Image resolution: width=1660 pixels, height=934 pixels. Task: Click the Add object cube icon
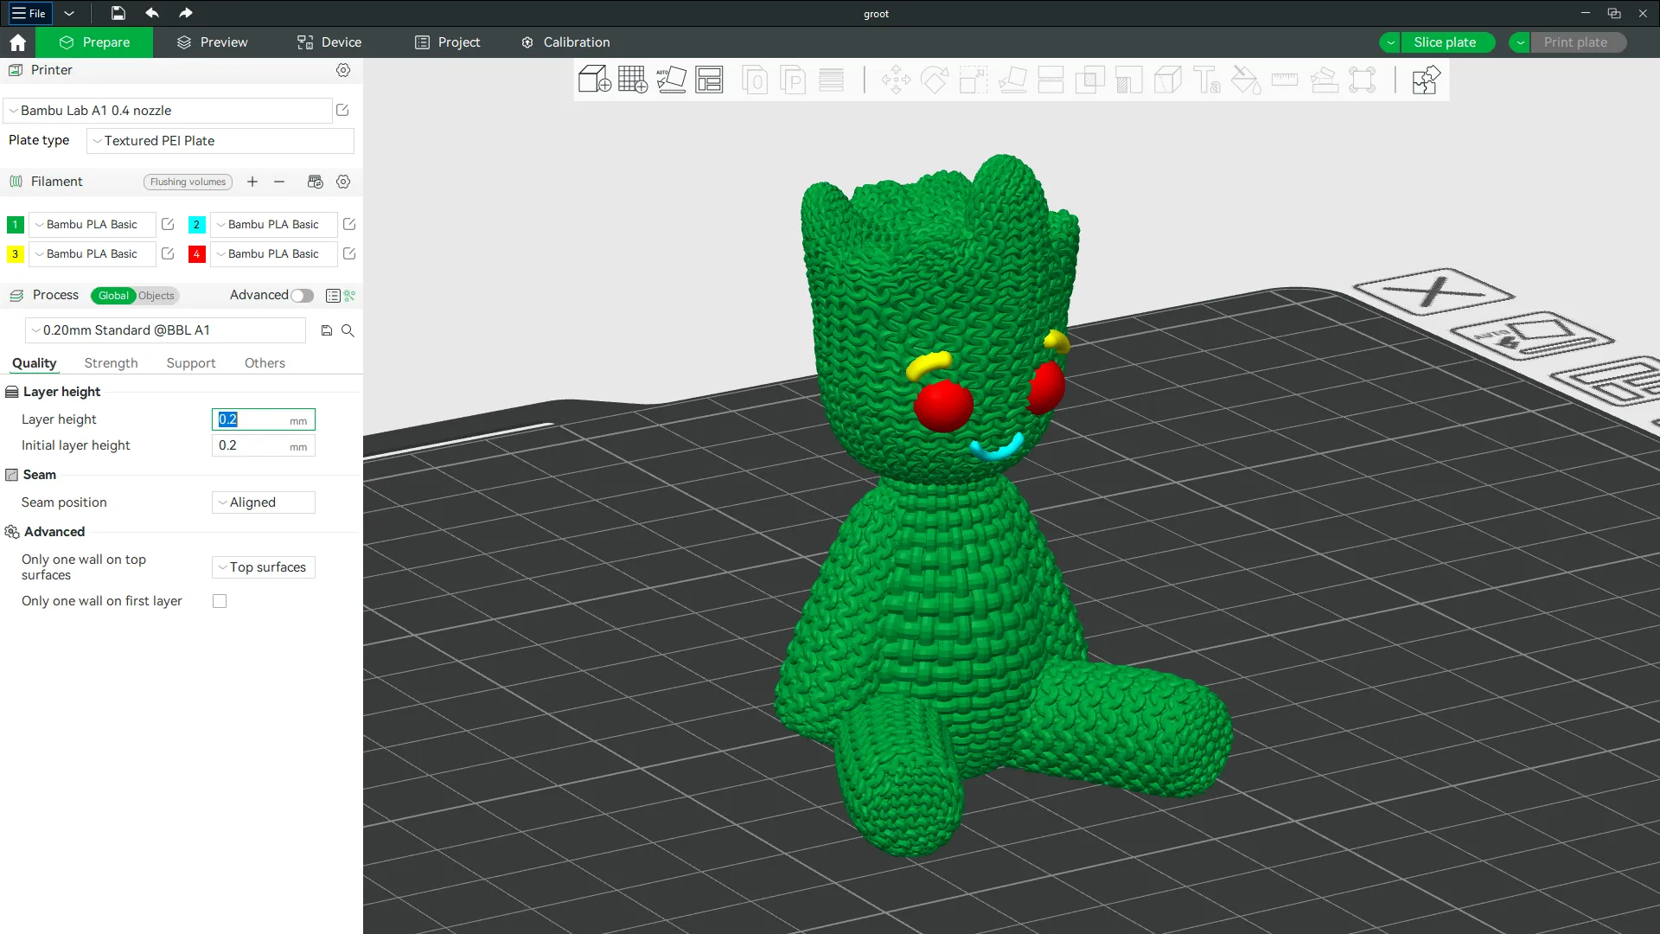[x=594, y=80]
